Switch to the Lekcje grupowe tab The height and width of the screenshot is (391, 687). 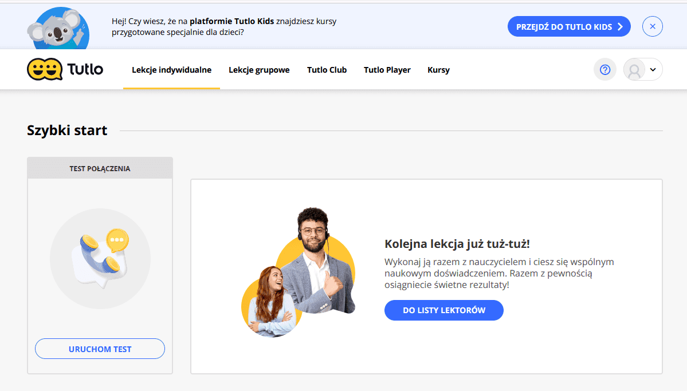(x=259, y=70)
